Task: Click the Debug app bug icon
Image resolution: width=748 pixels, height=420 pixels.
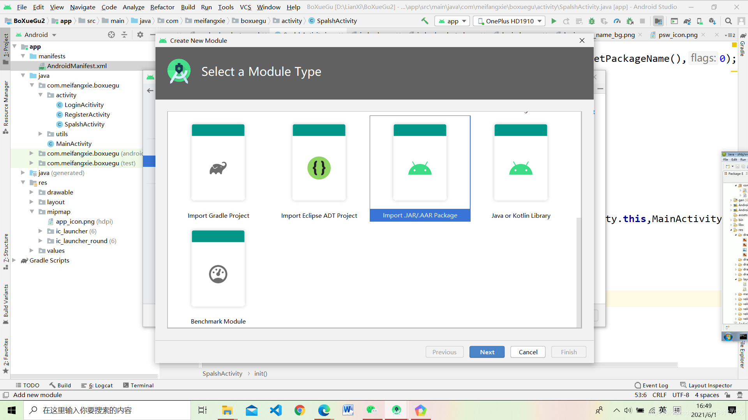Action: [592, 21]
